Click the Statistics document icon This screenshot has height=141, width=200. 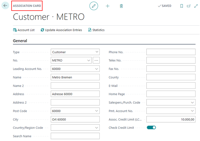click(x=90, y=30)
